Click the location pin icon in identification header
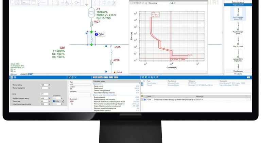261x143 pixels. click(x=72, y=77)
